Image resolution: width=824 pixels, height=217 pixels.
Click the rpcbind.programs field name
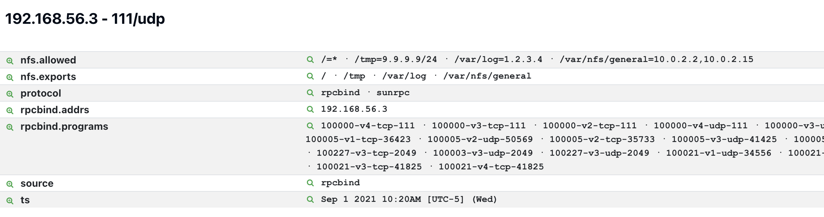point(64,127)
